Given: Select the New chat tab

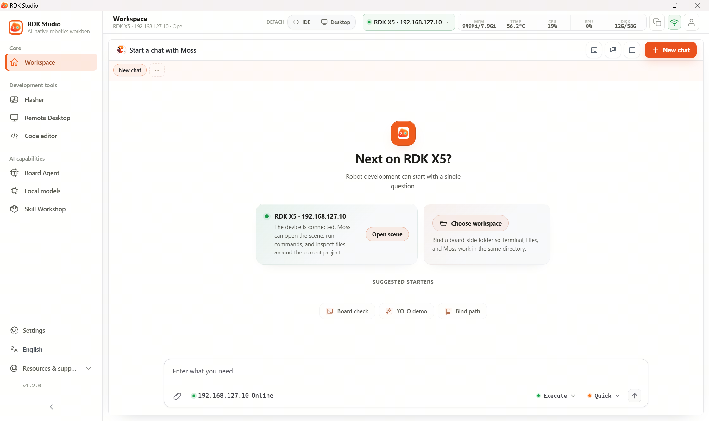Looking at the screenshot, I should pos(130,70).
